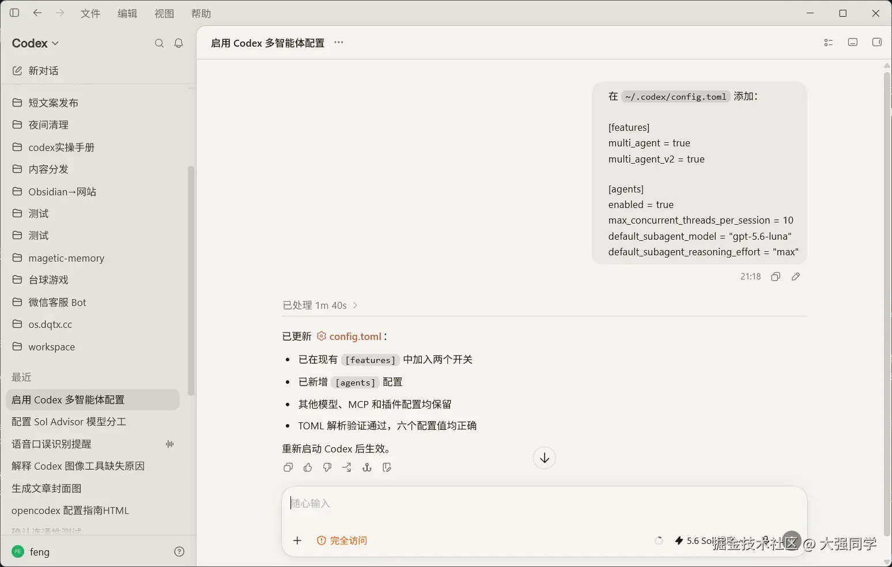The image size is (892, 567).
Task: Open help question-mark icon in sidebar footer
Action: coord(179,551)
